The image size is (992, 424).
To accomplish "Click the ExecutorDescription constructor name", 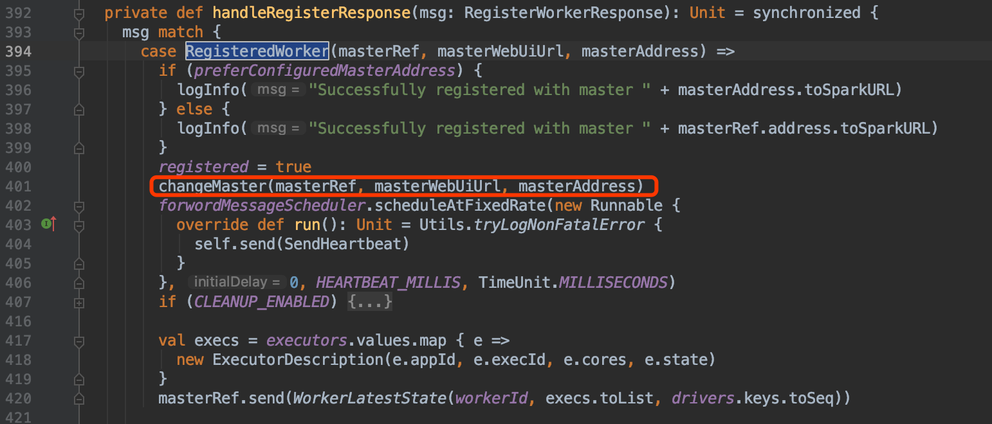I will point(298,360).
